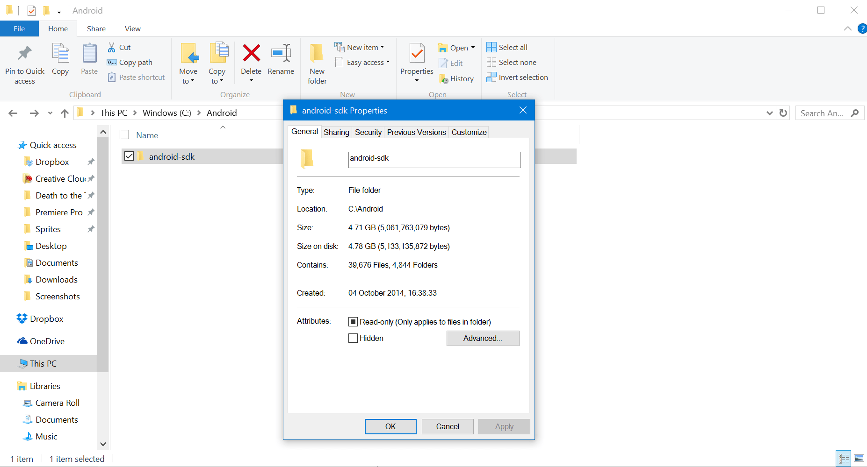Uncheck the Read-only attribute checkbox
Viewport: 867px width, 467px height.
click(x=354, y=321)
